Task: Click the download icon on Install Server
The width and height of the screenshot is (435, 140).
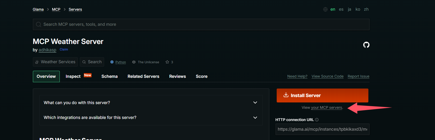Action: coord(286,95)
